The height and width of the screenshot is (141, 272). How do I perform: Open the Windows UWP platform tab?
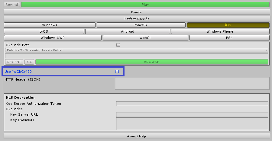tap(53, 38)
